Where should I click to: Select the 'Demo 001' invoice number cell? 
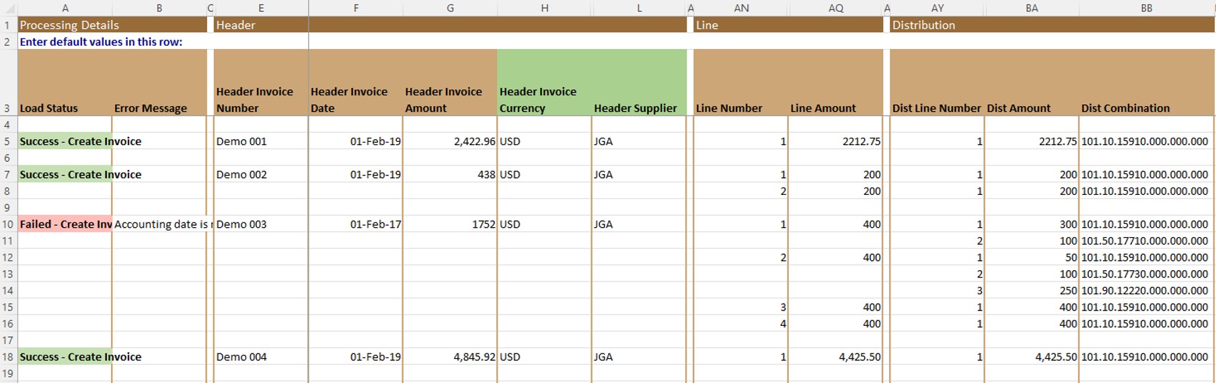coord(261,141)
